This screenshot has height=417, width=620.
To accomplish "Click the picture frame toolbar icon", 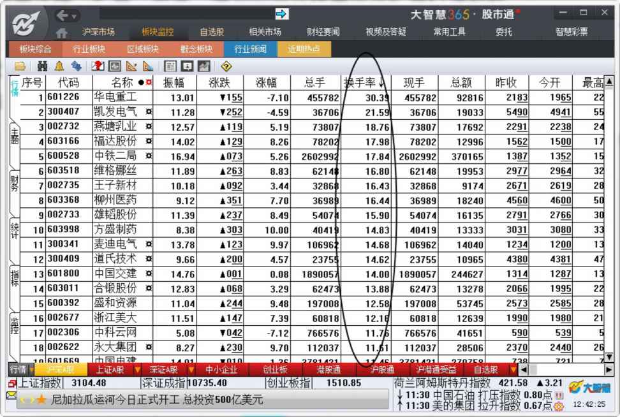I will [x=115, y=66].
